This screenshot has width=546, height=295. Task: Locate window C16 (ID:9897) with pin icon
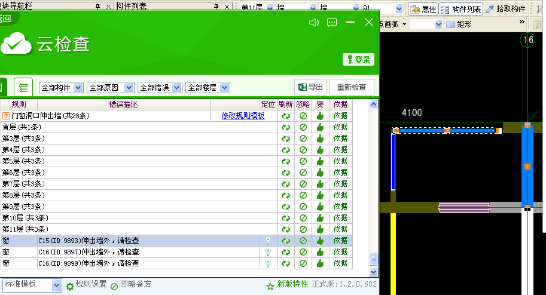point(268,252)
